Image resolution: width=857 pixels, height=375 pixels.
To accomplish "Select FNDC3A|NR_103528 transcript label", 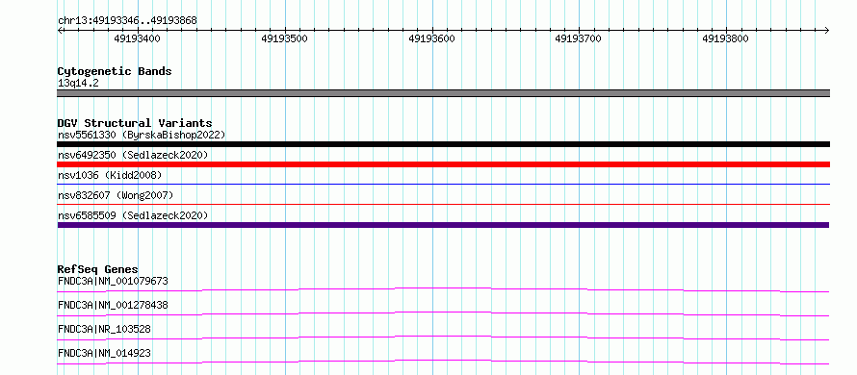I will click(x=104, y=329).
